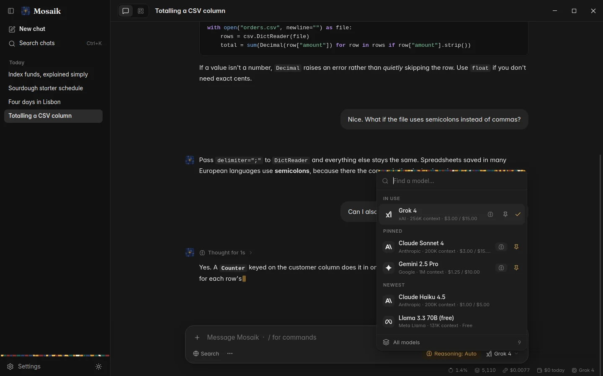Screen dimensions: 603x376
Task: Unpin Claude Sonnet 4
Action: click(x=516, y=247)
